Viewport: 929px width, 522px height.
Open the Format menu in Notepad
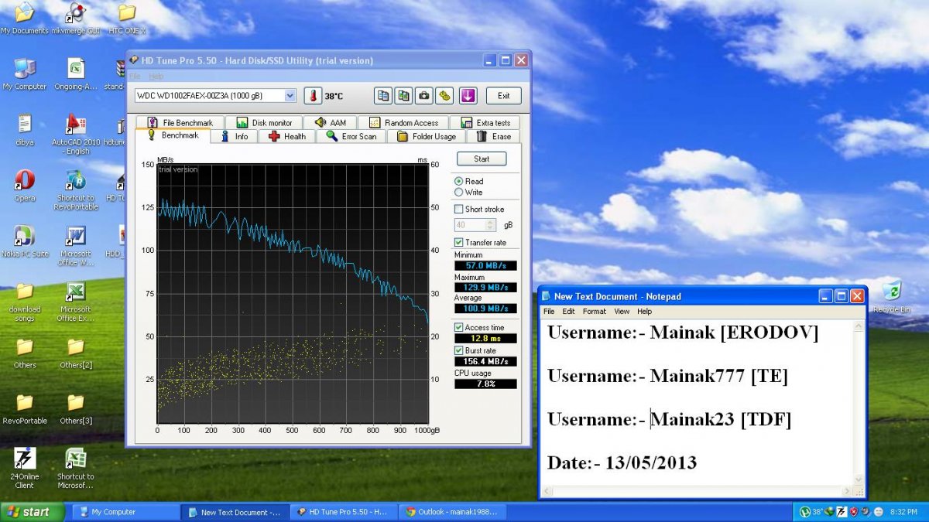pyautogui.click(x=595, y=312)
